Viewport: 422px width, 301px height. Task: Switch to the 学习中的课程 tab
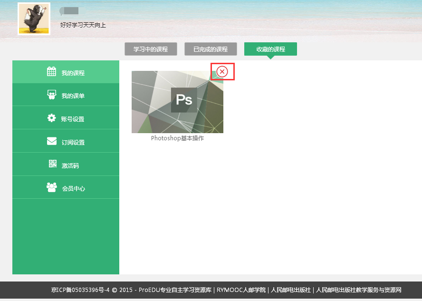pyautogui.click(x=151, y=49)
